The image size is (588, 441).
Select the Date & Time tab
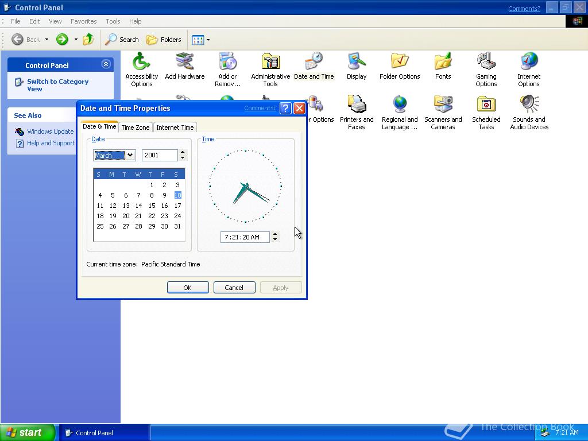point(99,126)
